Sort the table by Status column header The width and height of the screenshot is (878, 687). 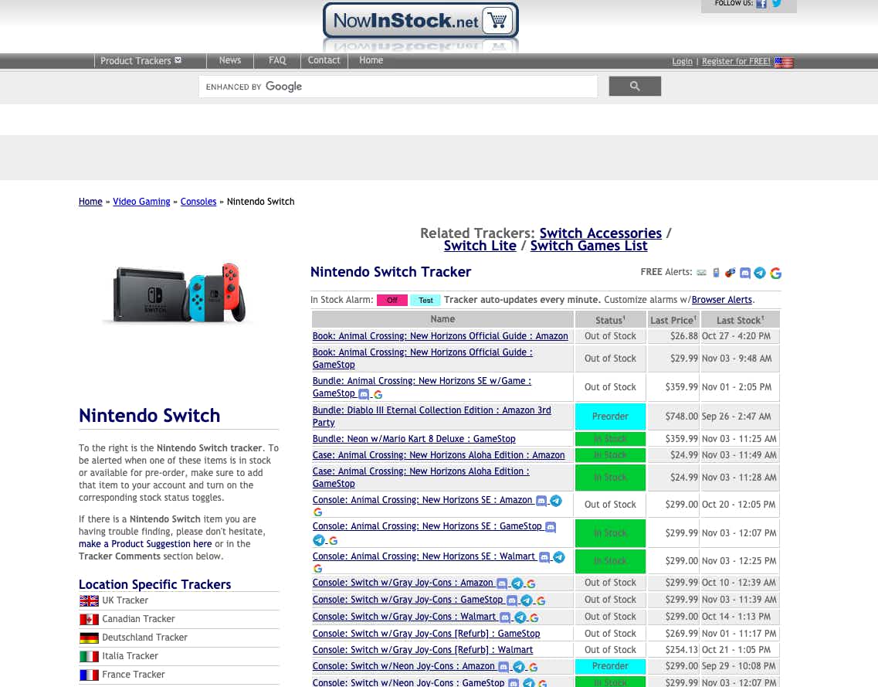click(610, 320)
